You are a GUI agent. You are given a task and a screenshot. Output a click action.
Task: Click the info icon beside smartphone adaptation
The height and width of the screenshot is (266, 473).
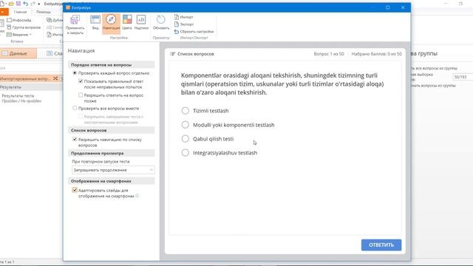[x=137, y=196]
